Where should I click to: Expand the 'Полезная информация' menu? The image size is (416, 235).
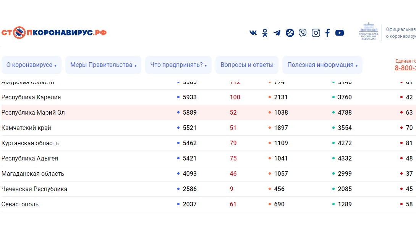pos(322,65)
